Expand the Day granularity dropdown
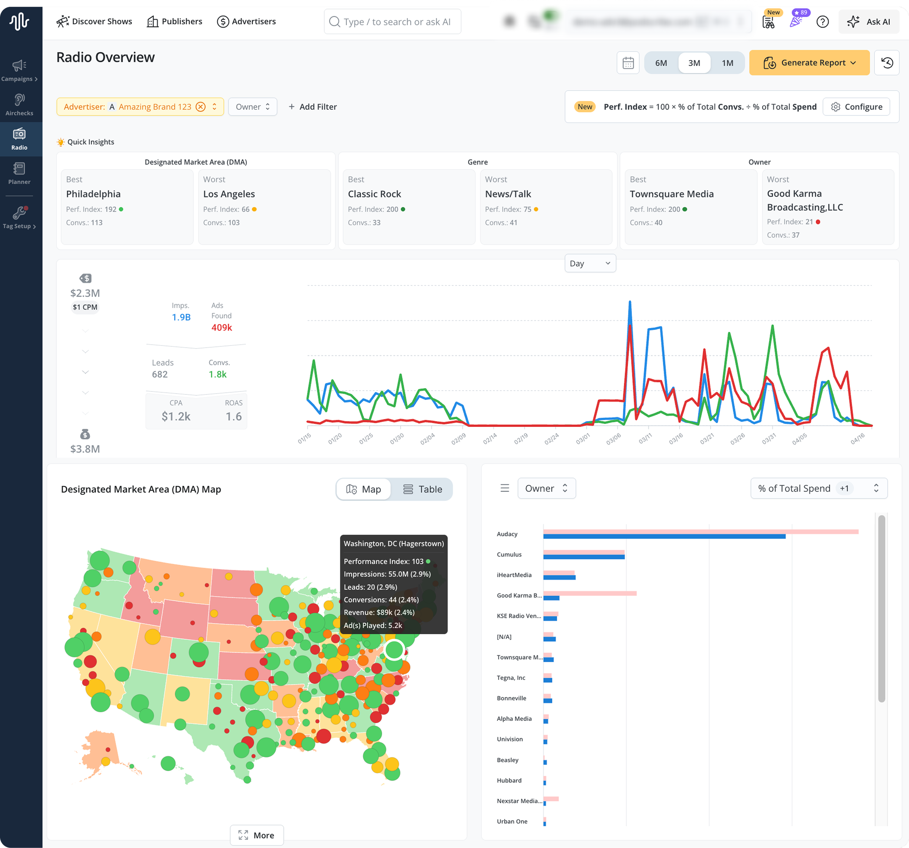Screen dimensions: 909x848 [590, 264]
